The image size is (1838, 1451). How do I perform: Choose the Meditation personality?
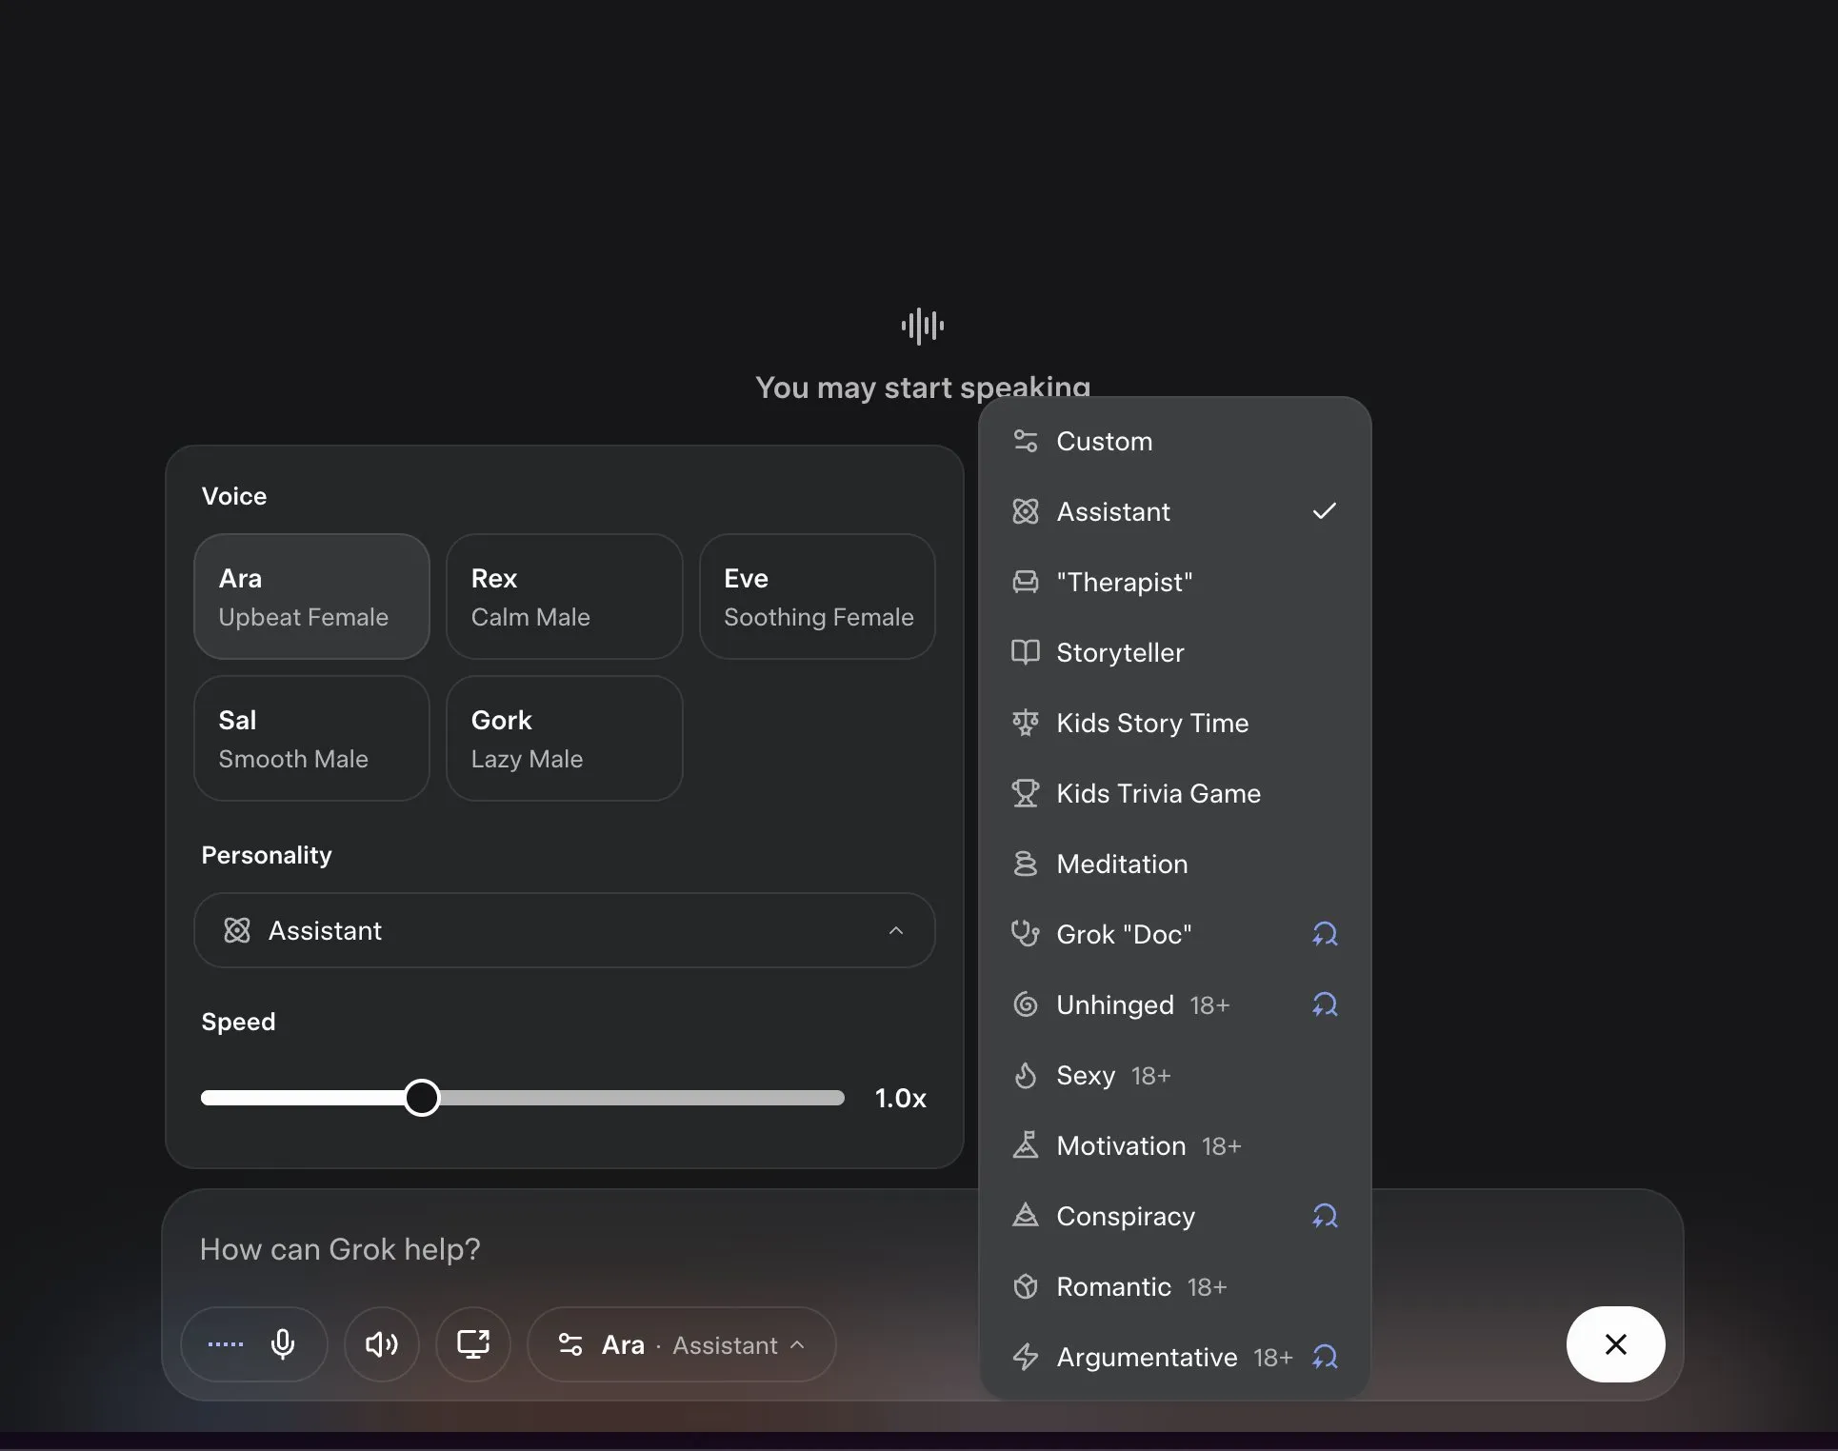1175,864
